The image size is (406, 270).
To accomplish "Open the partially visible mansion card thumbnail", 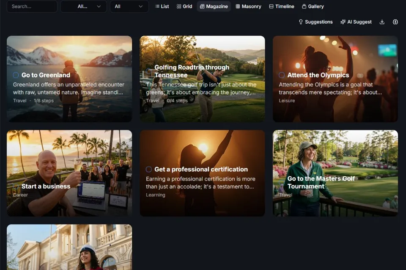I will (69, 247).
